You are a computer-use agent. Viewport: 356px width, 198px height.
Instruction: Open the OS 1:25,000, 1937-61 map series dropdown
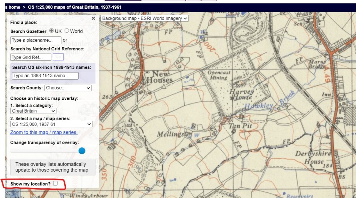pos(51,124)
